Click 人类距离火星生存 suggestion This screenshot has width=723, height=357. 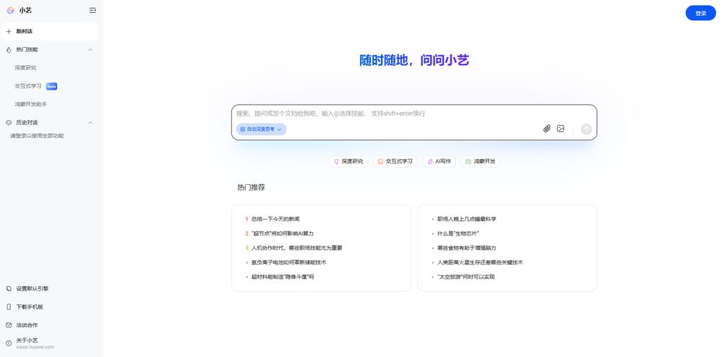480,262
